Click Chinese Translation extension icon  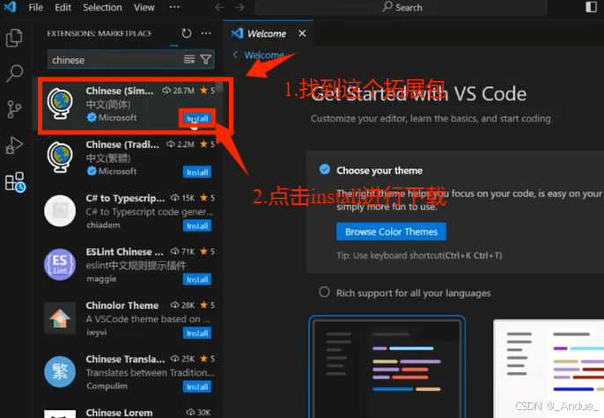pyautogui.click(x=60, y=372)
